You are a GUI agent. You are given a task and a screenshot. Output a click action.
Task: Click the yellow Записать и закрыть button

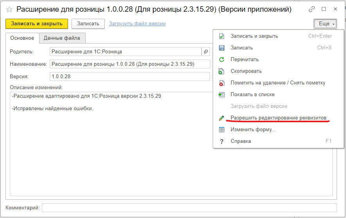(x=37, y=24)
